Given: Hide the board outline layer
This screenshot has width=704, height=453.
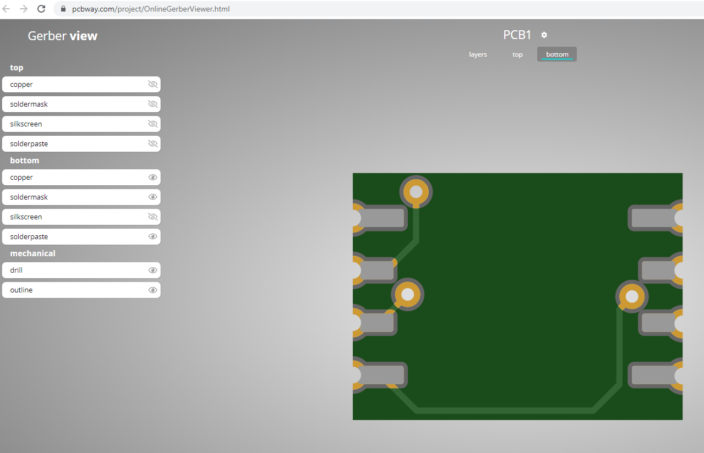Looking at the screenshot, I should 152,290.
